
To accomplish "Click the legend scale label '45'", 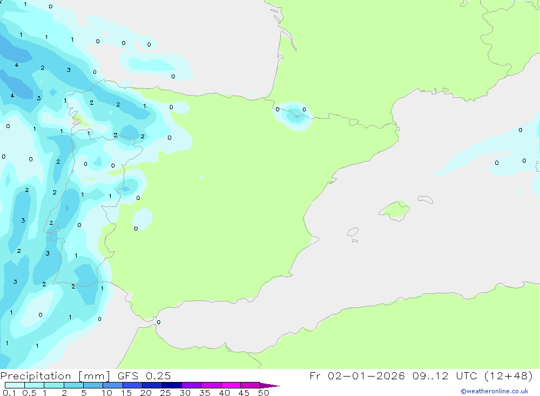I will [x=244, y=393].
